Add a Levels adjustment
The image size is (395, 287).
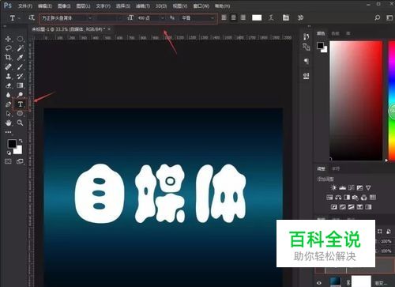[x=342, y=187]
